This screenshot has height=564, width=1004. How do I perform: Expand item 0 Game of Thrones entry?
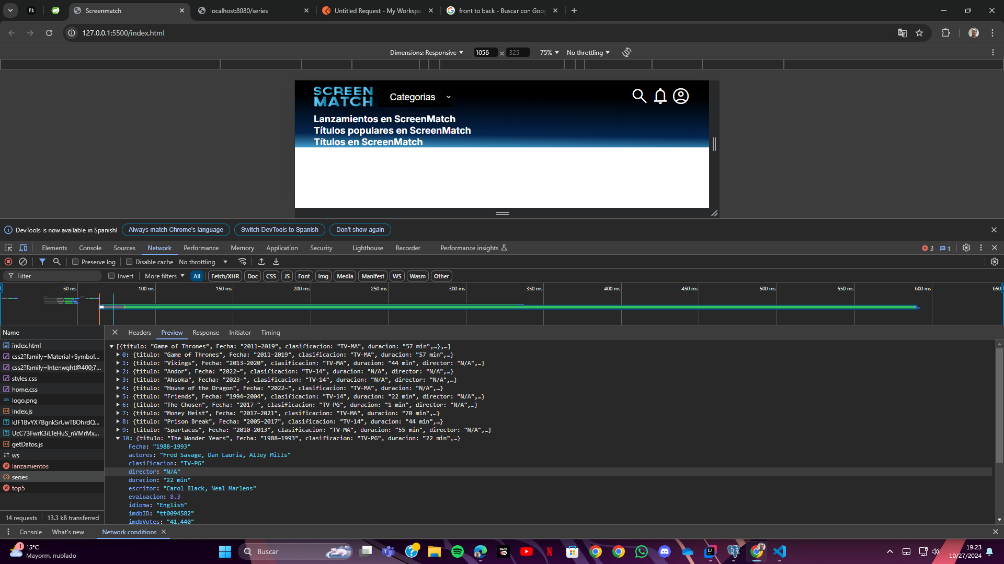[118, 355]
